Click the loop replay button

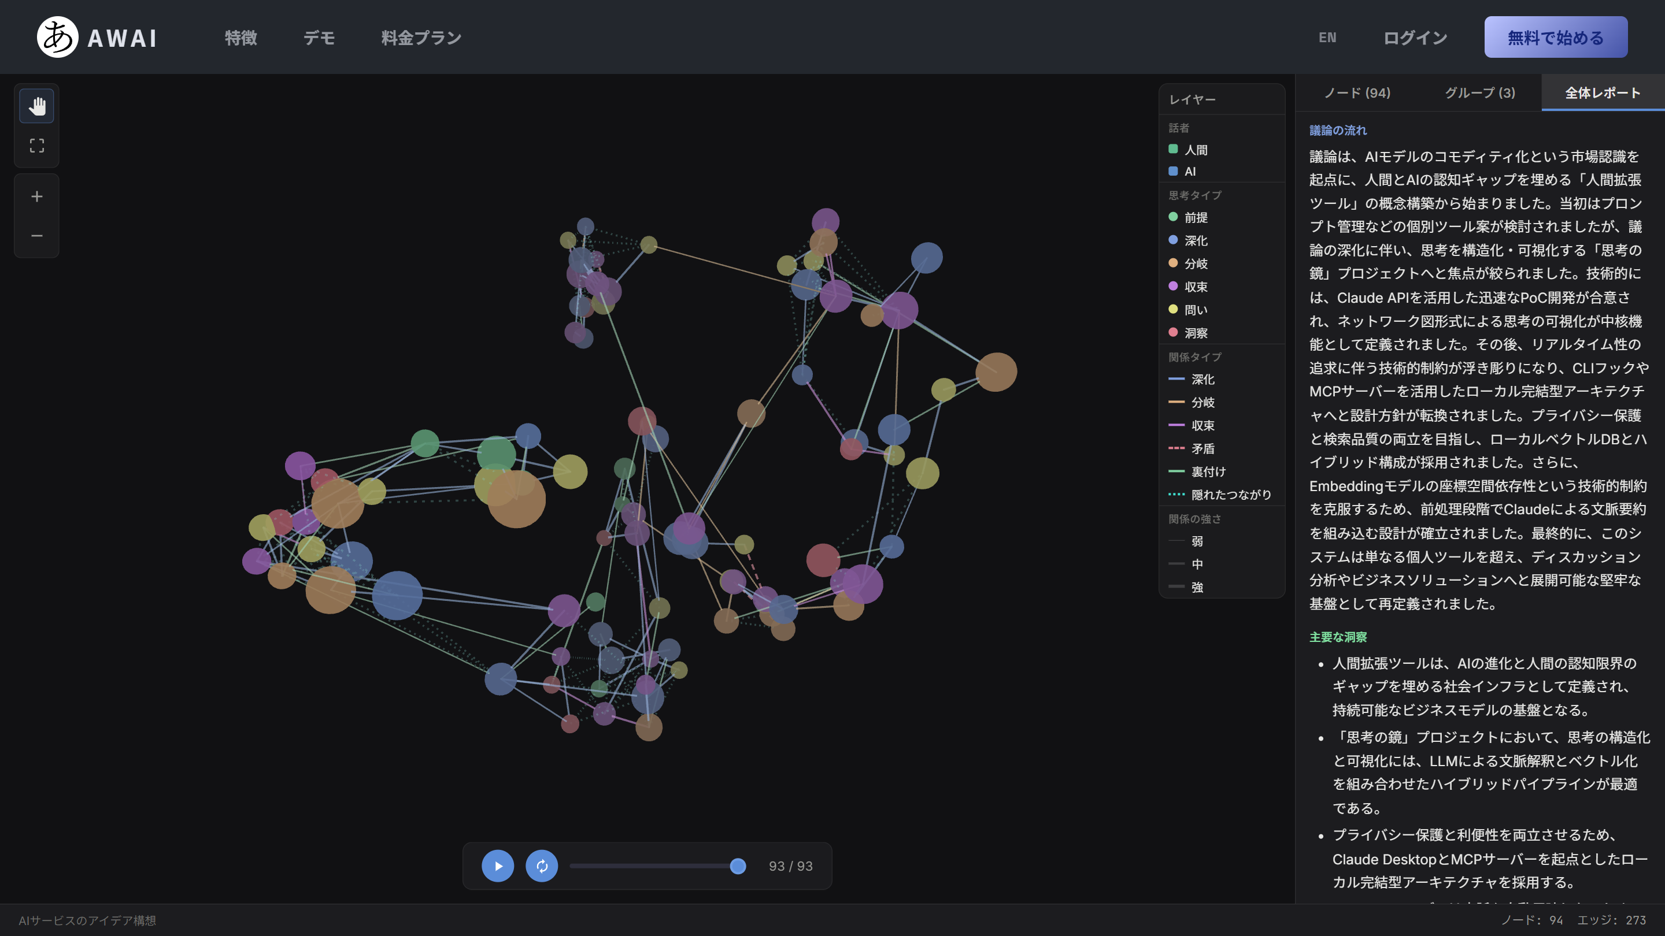point(542,866)
